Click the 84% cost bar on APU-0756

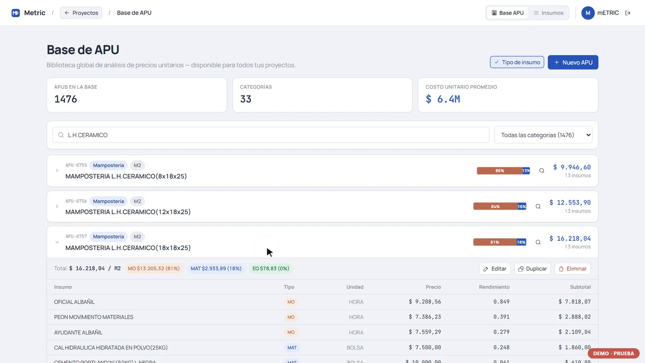click(495, 207)
